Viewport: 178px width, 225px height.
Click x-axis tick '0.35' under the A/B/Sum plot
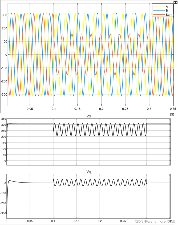(173, 109)
